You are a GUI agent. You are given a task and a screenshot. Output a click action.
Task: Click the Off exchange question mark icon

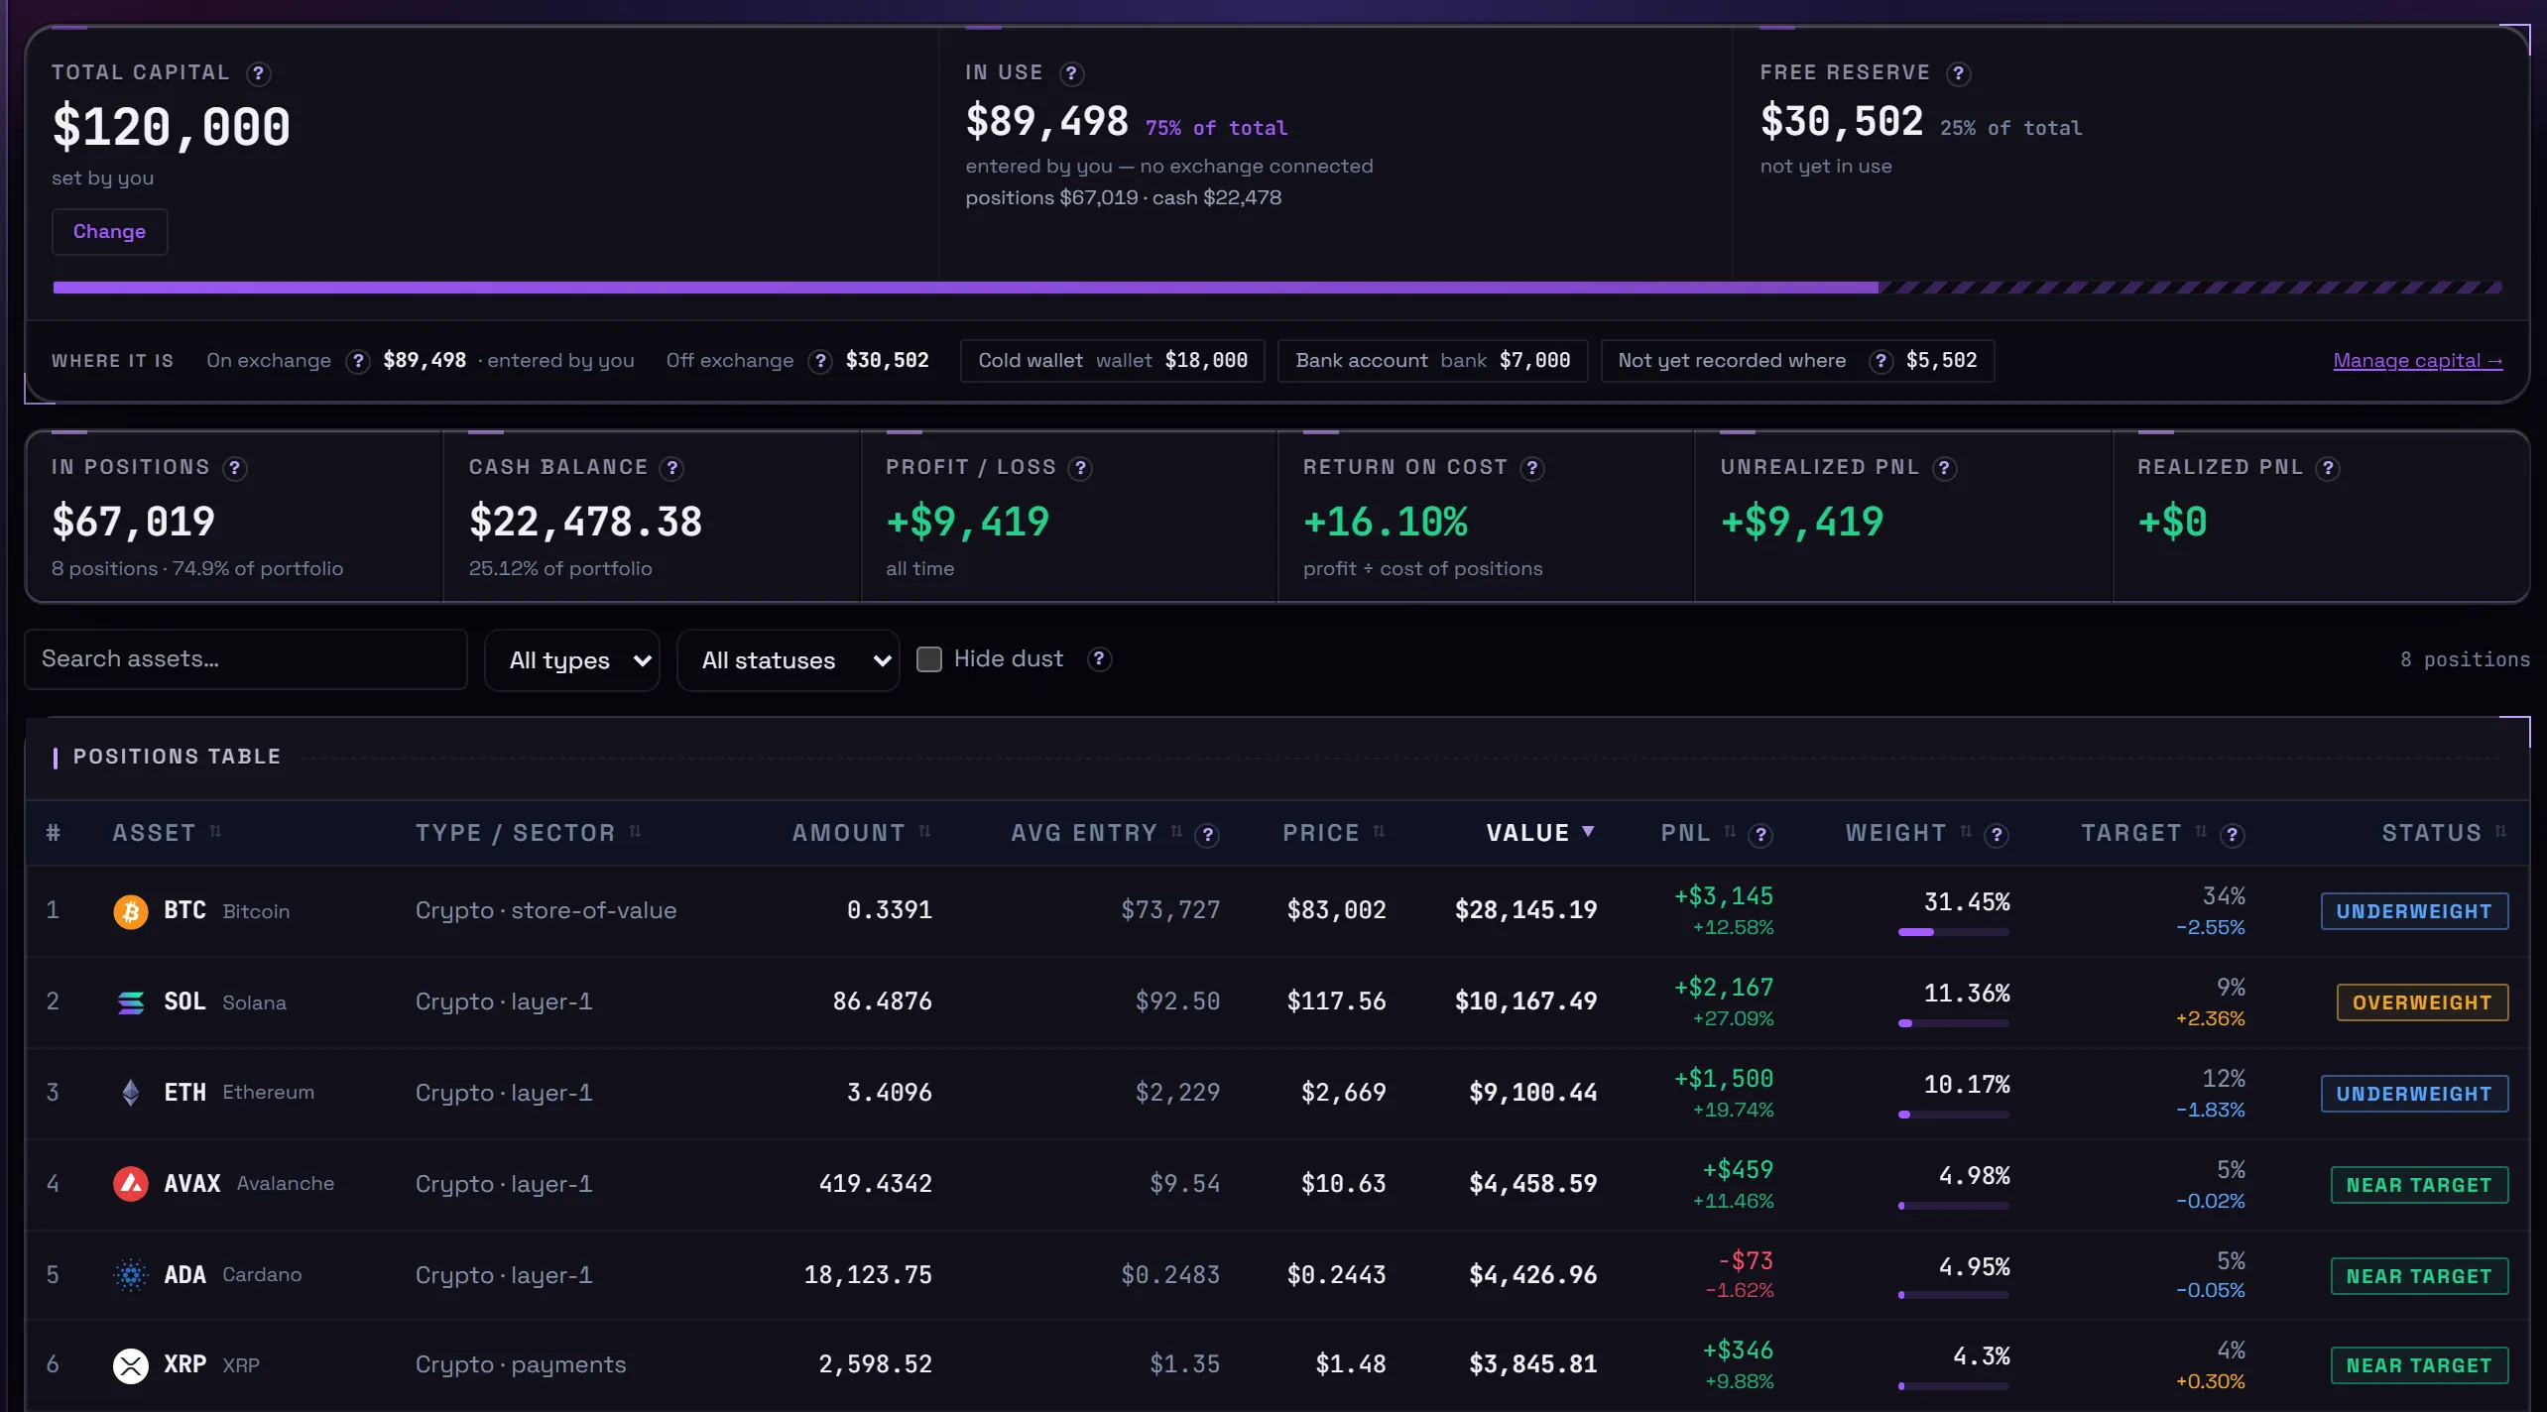coord(820,361)
